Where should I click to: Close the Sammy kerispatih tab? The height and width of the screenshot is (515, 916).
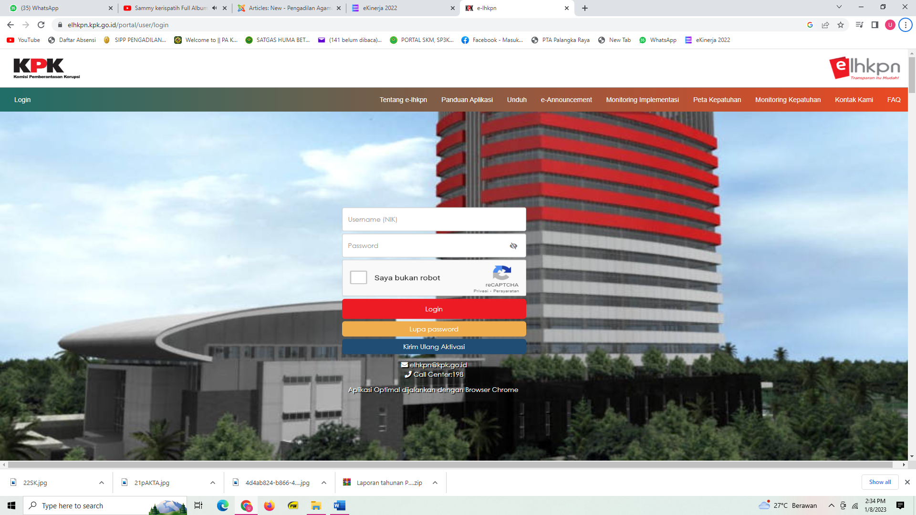coord(225,8)
